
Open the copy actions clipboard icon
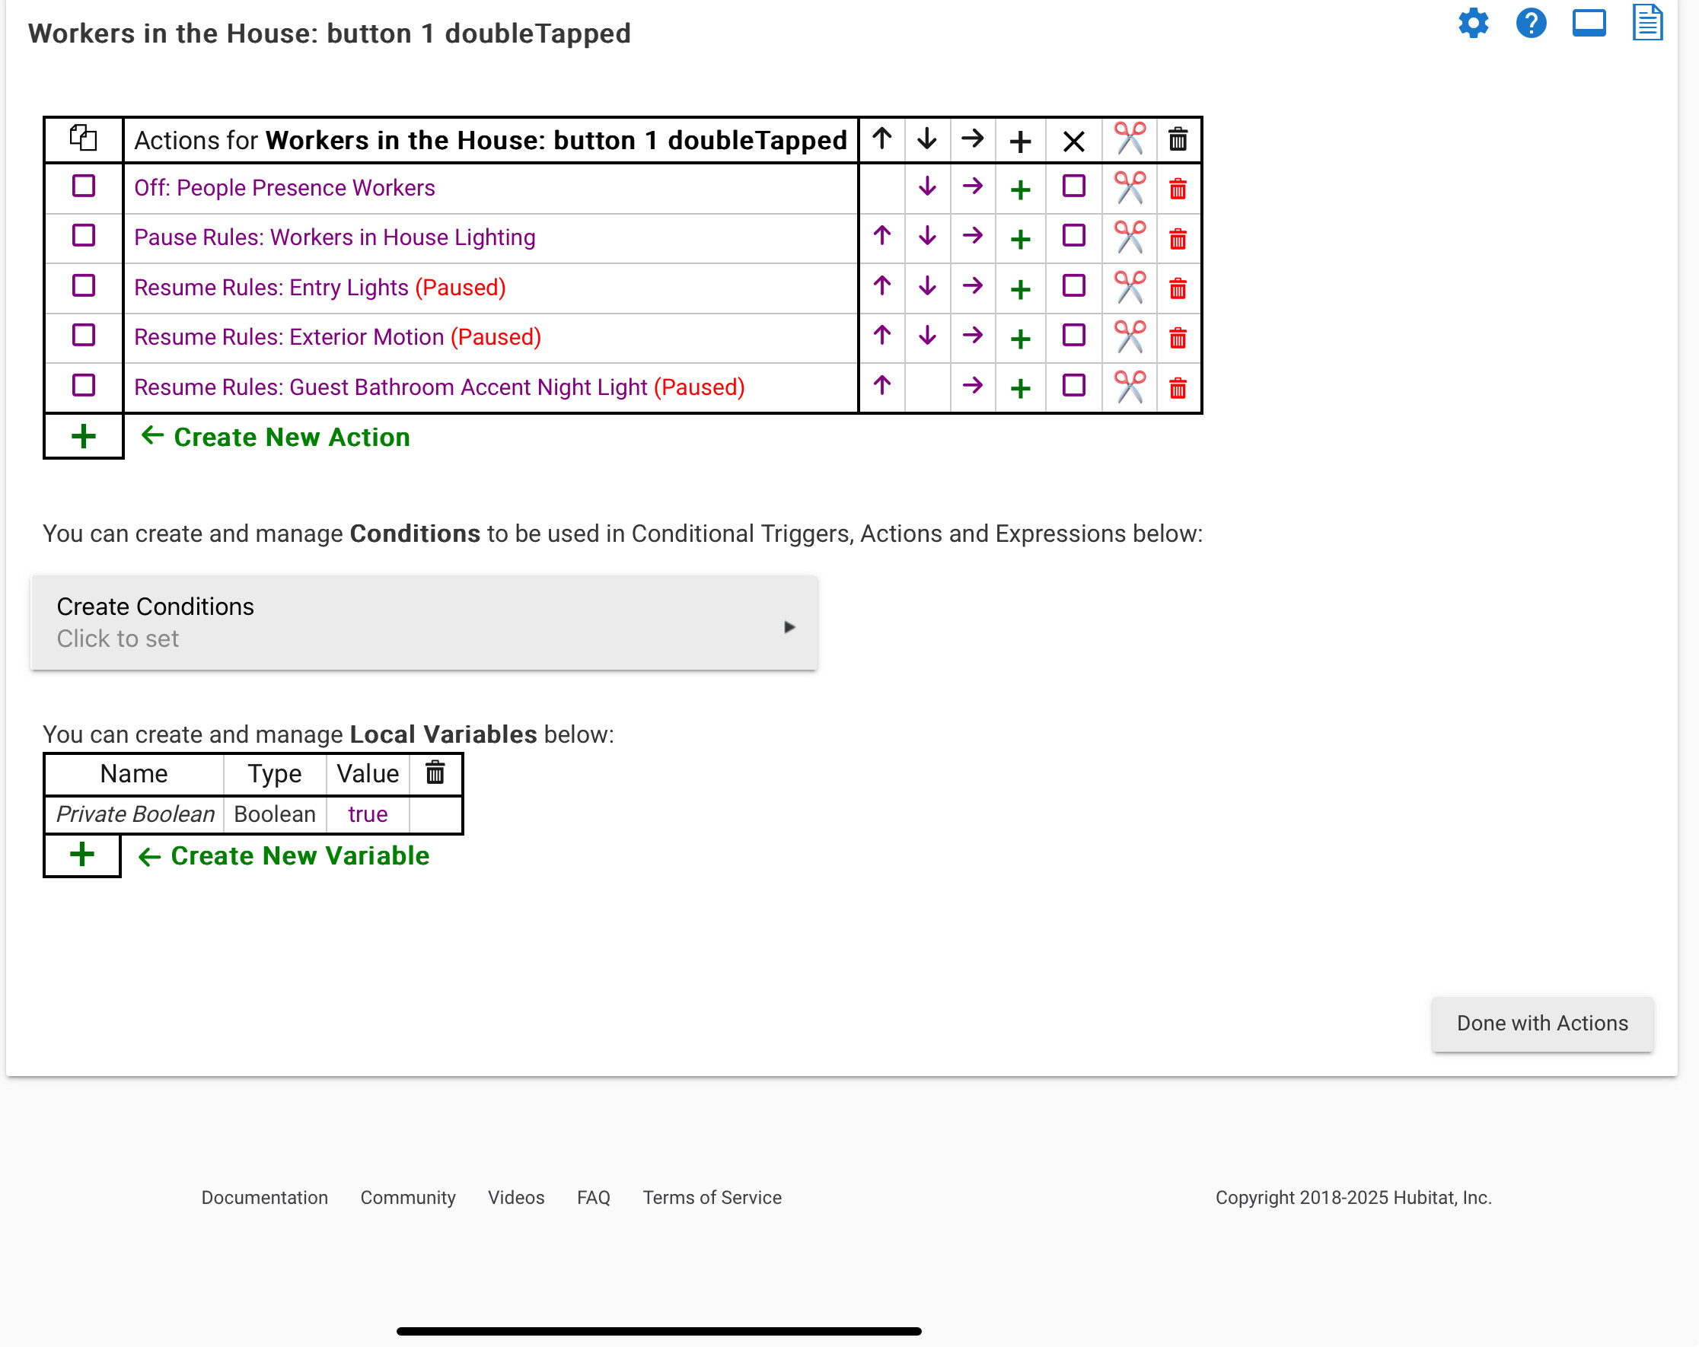(x=83, y=139)
